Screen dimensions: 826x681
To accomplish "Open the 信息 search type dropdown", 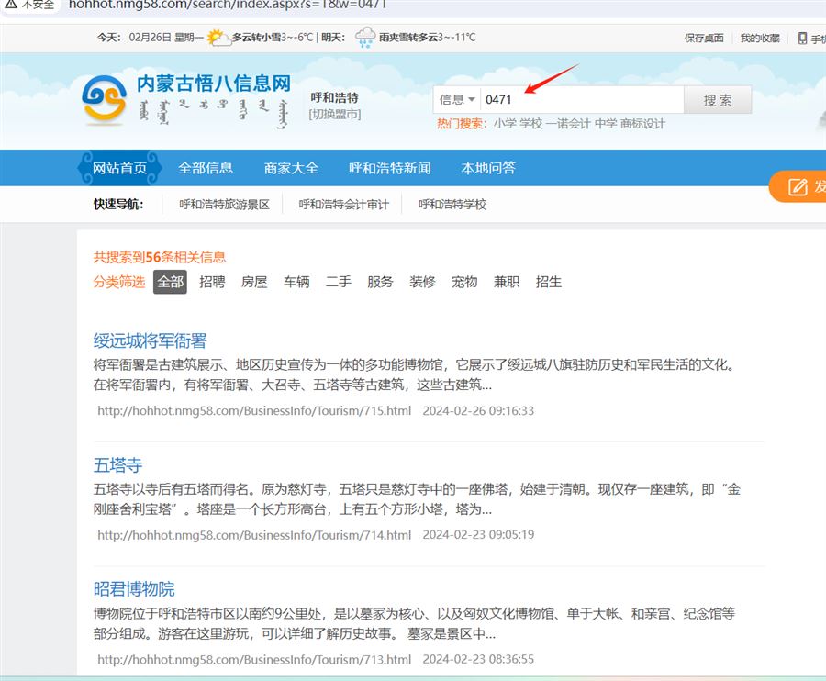I will pos(457,99).
